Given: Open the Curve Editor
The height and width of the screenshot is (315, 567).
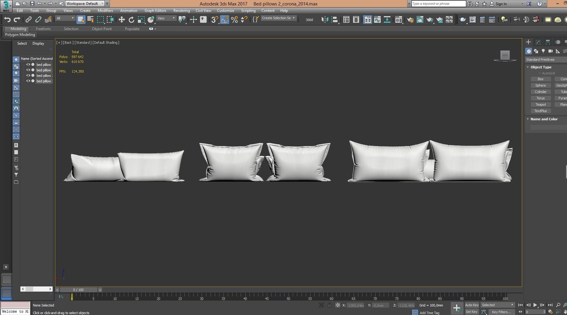Looking at the screenshot, I should click(377, 20).
